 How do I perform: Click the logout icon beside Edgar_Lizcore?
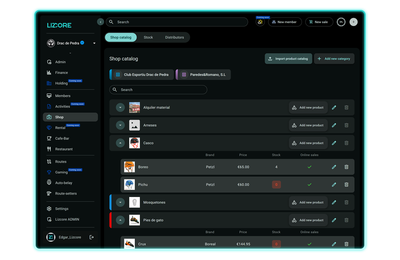click(x=92, y=237)
